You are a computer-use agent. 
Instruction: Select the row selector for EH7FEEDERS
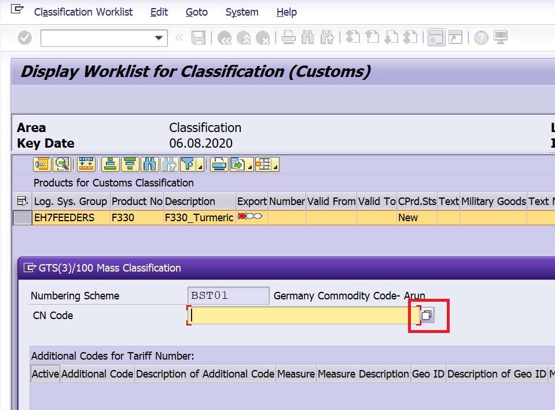click(x=23, y=217)
